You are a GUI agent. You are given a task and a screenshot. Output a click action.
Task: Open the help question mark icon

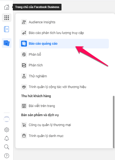point(7,156)
